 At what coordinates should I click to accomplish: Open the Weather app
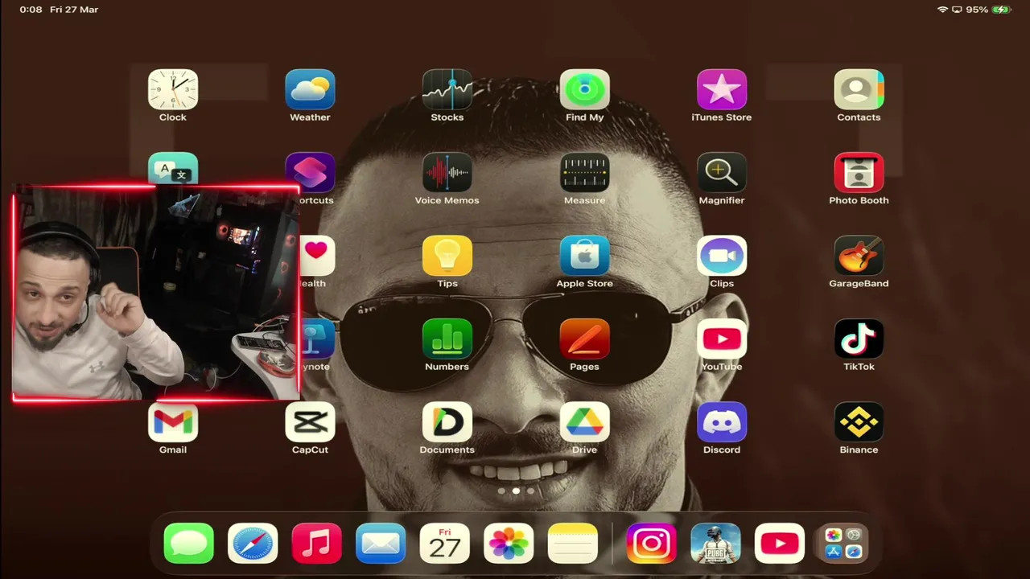pos(310,89)
